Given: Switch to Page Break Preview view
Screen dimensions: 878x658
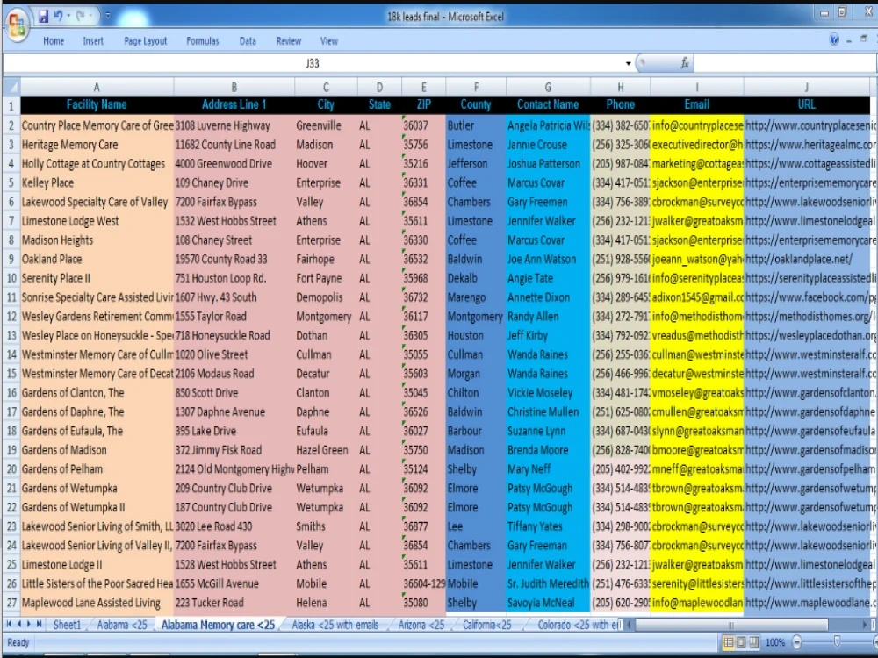Looking at the screenshot, I should click(x=753, y=642).
